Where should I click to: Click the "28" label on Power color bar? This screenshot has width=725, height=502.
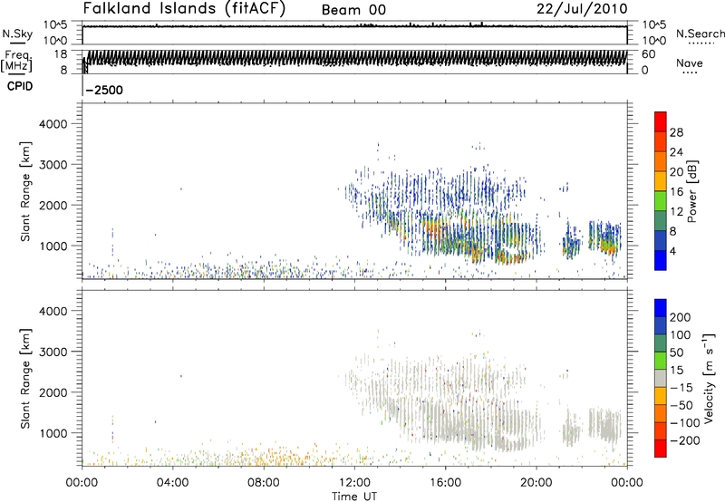676,132
